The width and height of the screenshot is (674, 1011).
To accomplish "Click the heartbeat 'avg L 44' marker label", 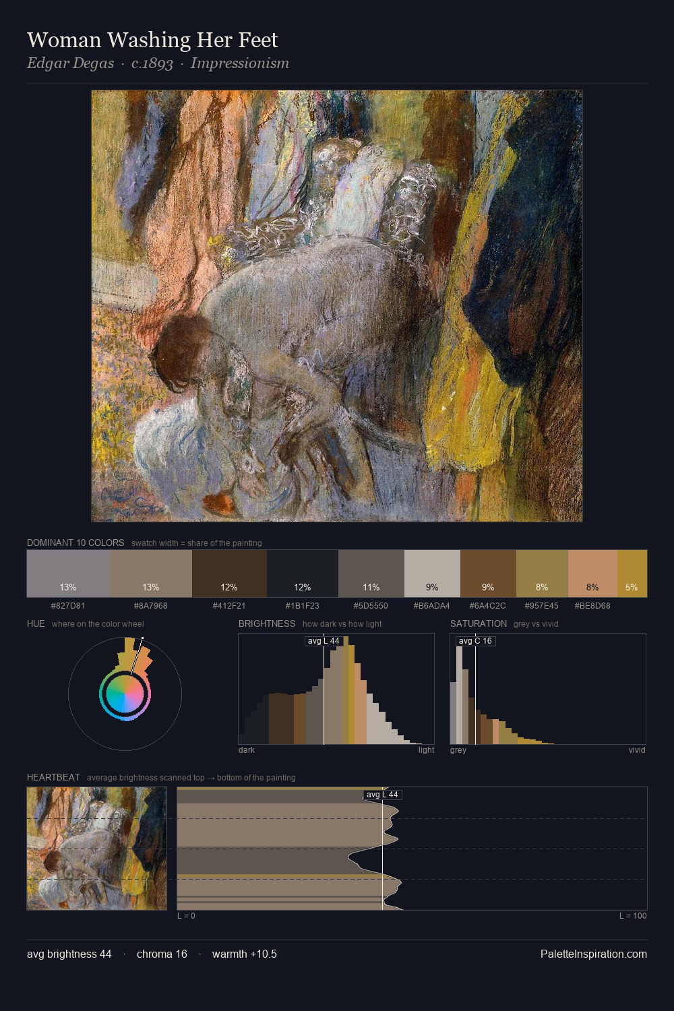I will (x=382, y=795).
